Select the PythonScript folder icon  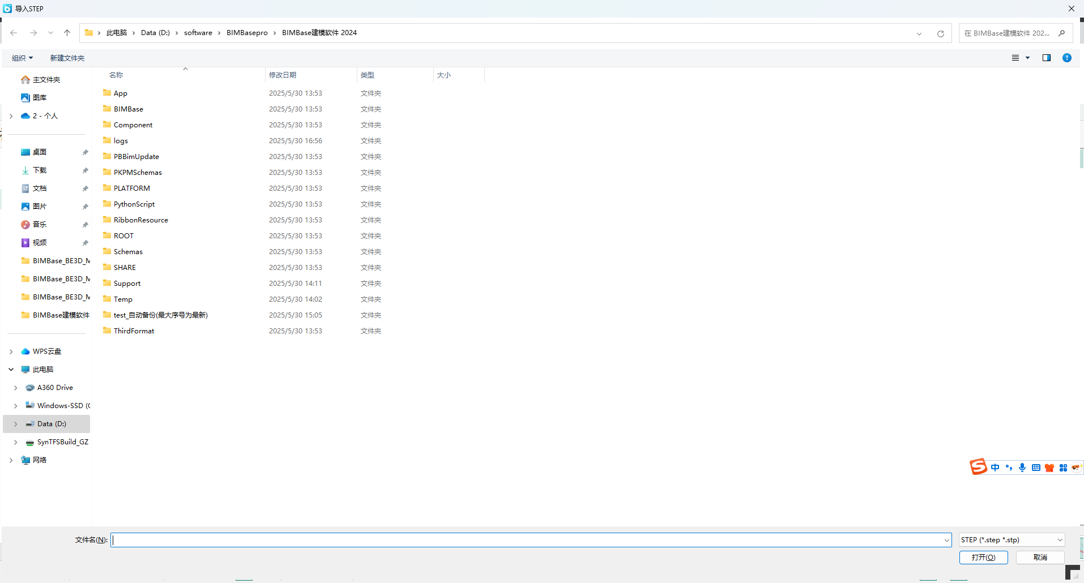(107, 204)
